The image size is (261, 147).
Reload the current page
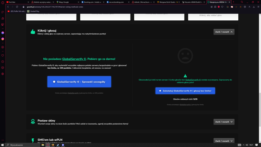[17, 7]
